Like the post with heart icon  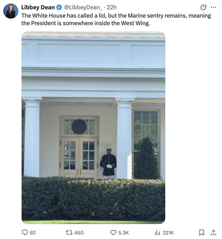[x=113, y=232]
